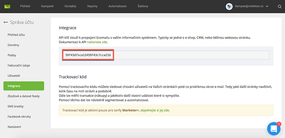The image size is (285, 138).
Task: Select Zbožové a datové feedy
Action: click(x=23, y=96)
